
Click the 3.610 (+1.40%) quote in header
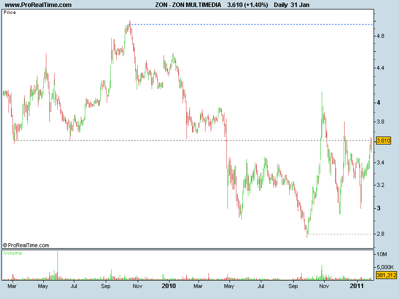tap(247, 5)
